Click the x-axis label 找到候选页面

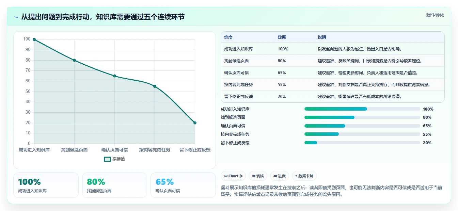point(74,150)
